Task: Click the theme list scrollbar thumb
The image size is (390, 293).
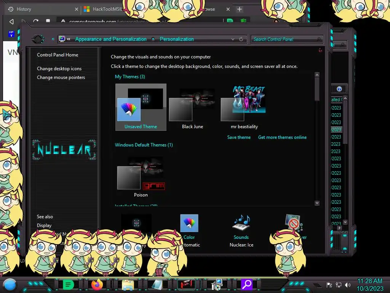Action: (317, 89)
